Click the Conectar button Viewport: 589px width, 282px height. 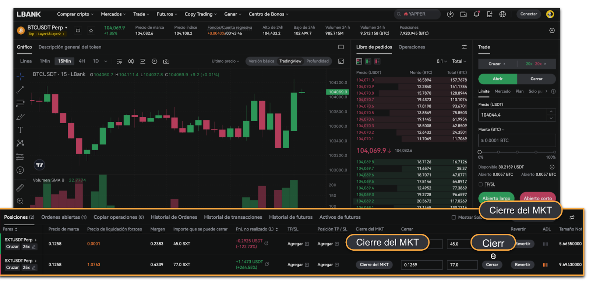[529, 14]
